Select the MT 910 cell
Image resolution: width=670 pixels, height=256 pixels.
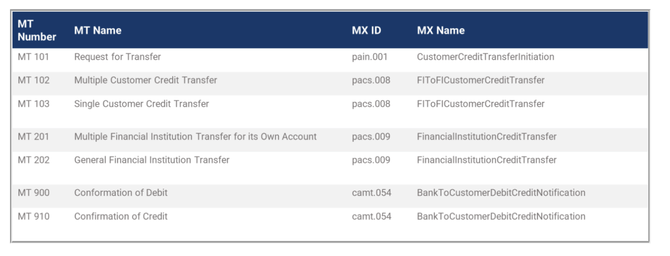click(34, 216)
